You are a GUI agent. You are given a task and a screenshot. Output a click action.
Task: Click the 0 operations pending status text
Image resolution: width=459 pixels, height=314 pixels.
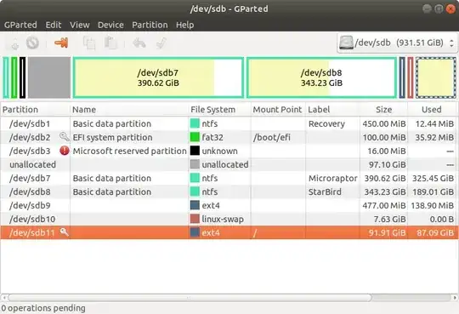coord(43,308)
